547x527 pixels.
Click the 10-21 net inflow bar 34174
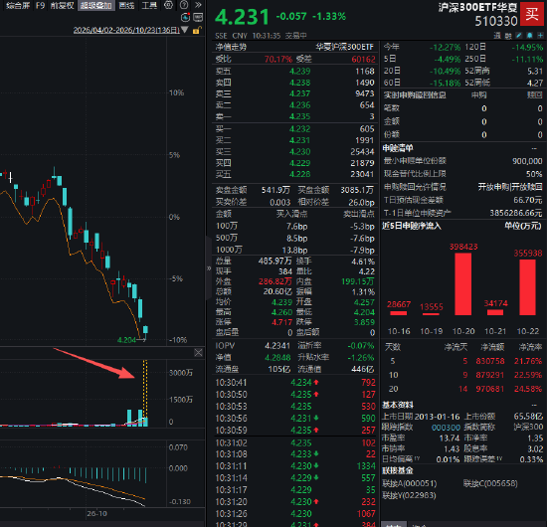[x=495, y=312]
